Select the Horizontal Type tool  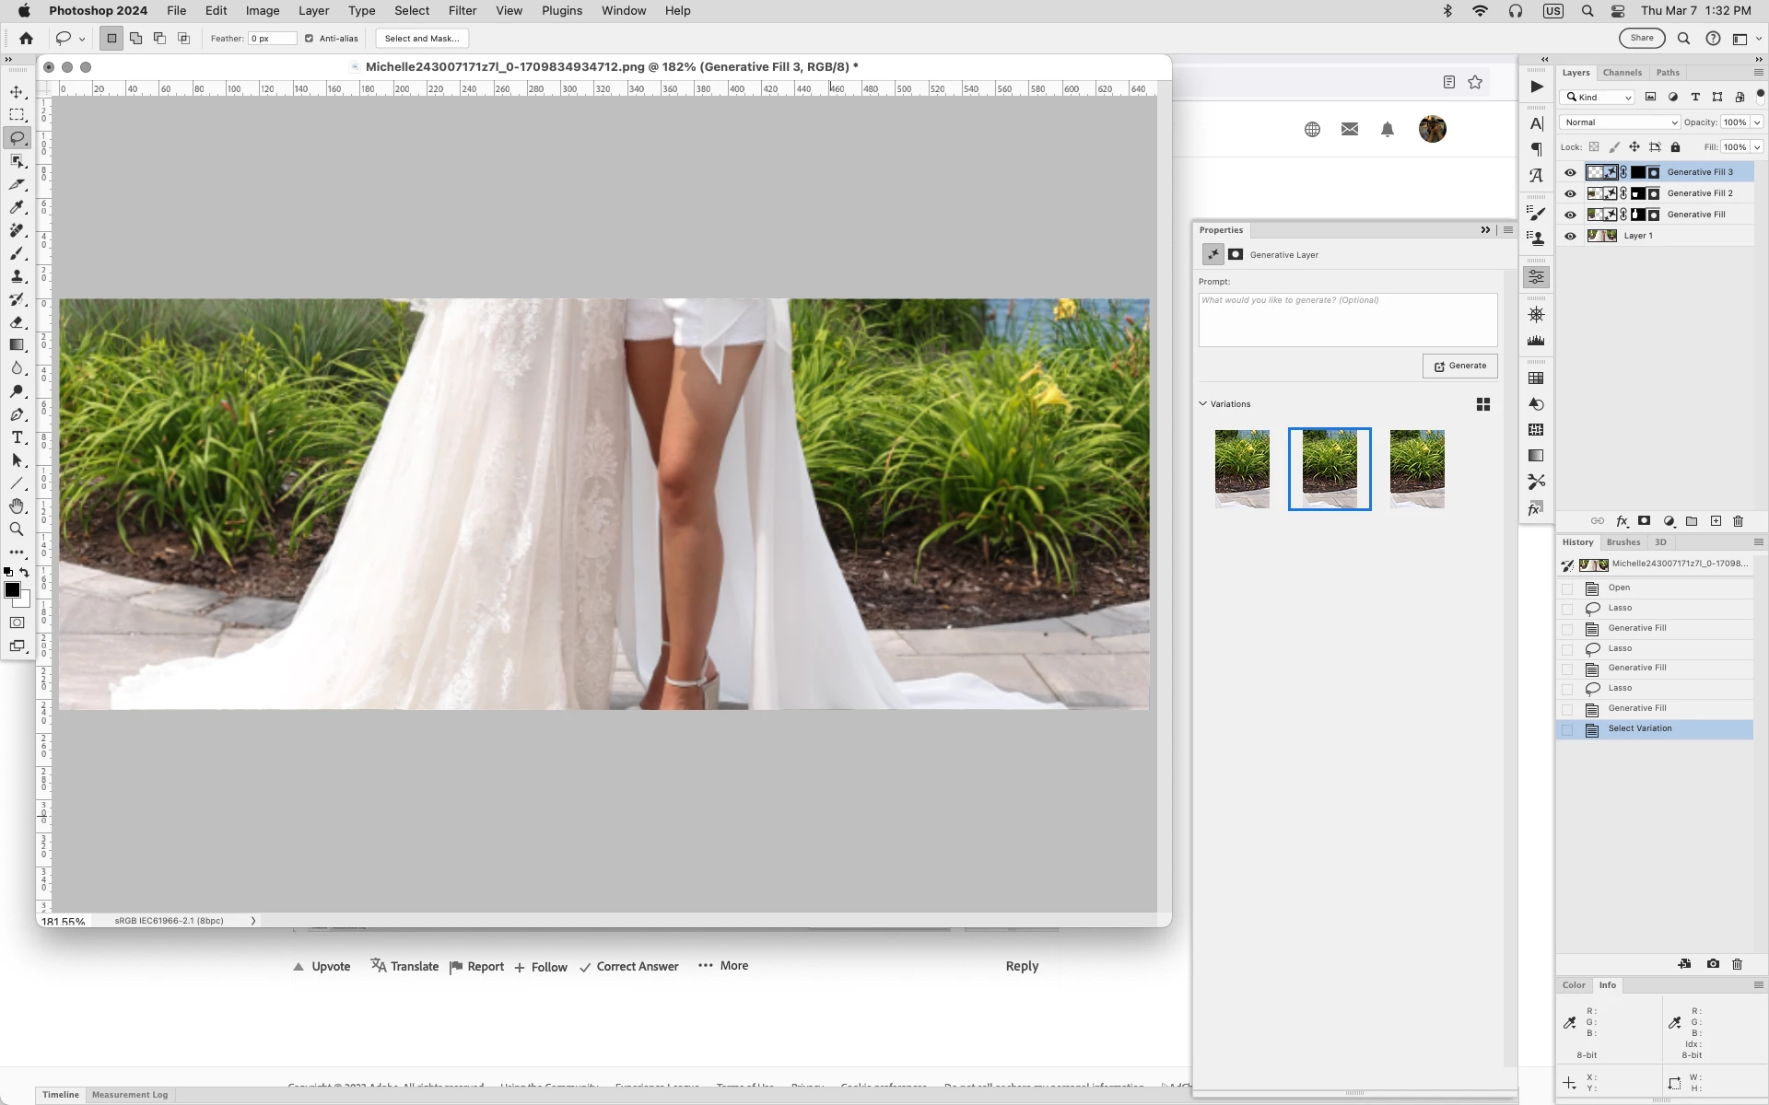pyautogui.click(x=17, y=437)
